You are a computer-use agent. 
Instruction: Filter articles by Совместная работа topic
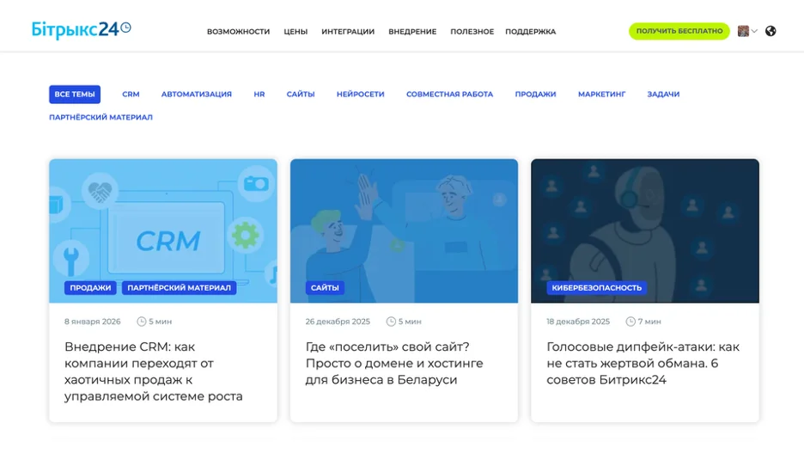(x=450, y=95)
